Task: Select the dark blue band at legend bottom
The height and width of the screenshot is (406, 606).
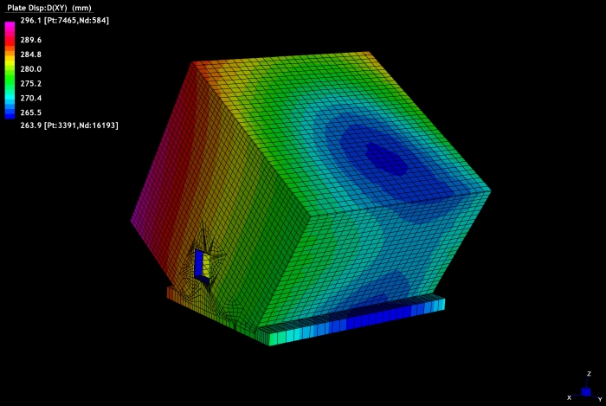Action: pos(10,113)
